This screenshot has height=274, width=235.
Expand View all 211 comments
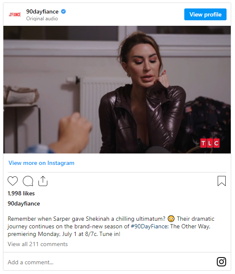click(x=38, y=244)
